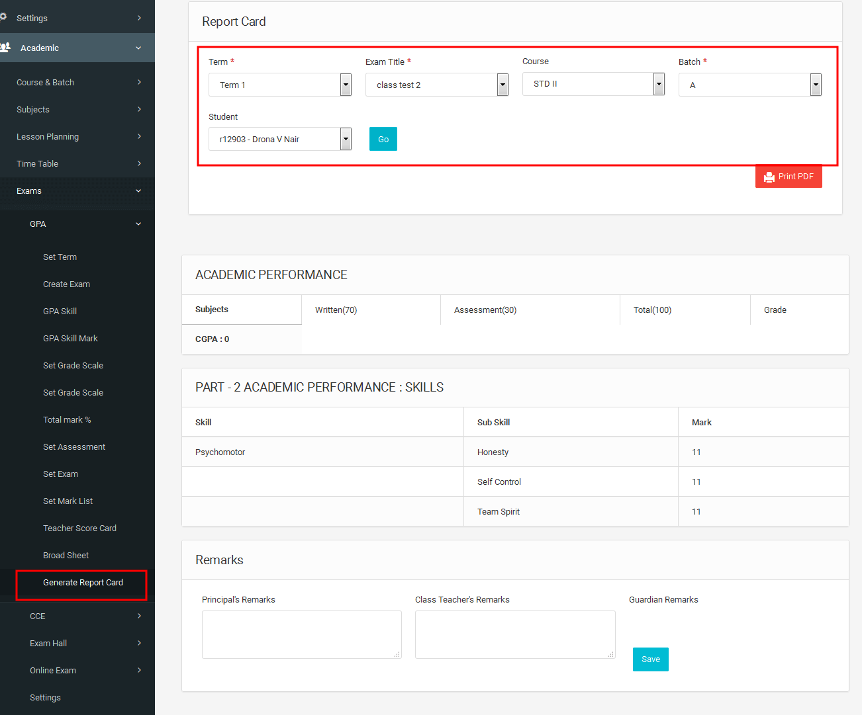The image size is (862, 715).
Task: Expand the Online Exam menu
Action: 77,670
